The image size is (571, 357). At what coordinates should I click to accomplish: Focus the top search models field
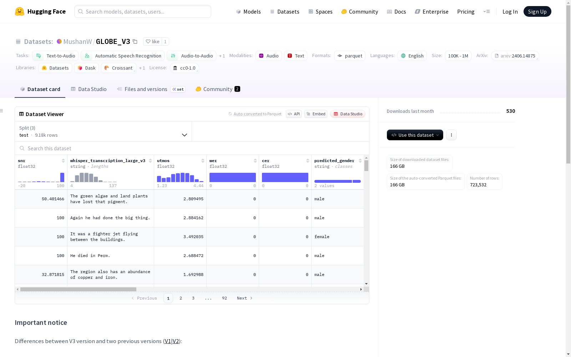pyautogui.click(x=143, y=11)
